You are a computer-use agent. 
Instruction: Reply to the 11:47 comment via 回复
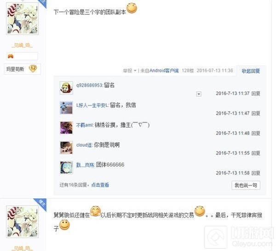[256, 113]
